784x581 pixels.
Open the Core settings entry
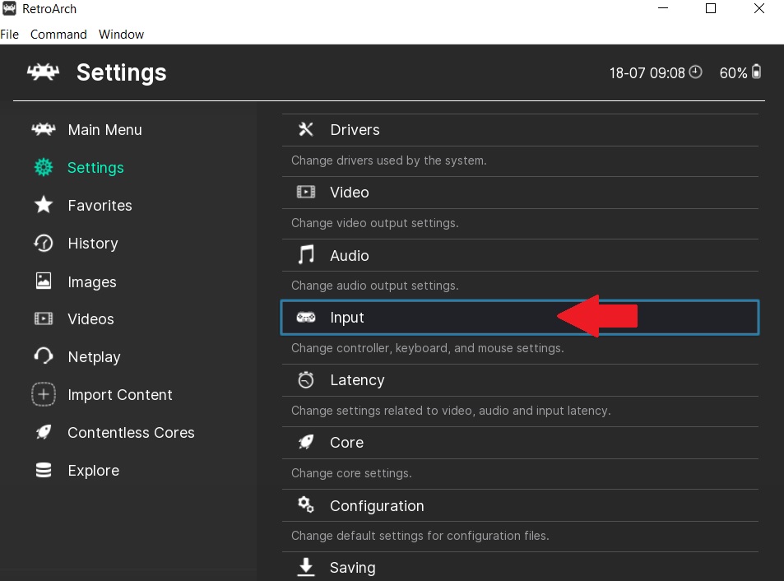point(346,443)
